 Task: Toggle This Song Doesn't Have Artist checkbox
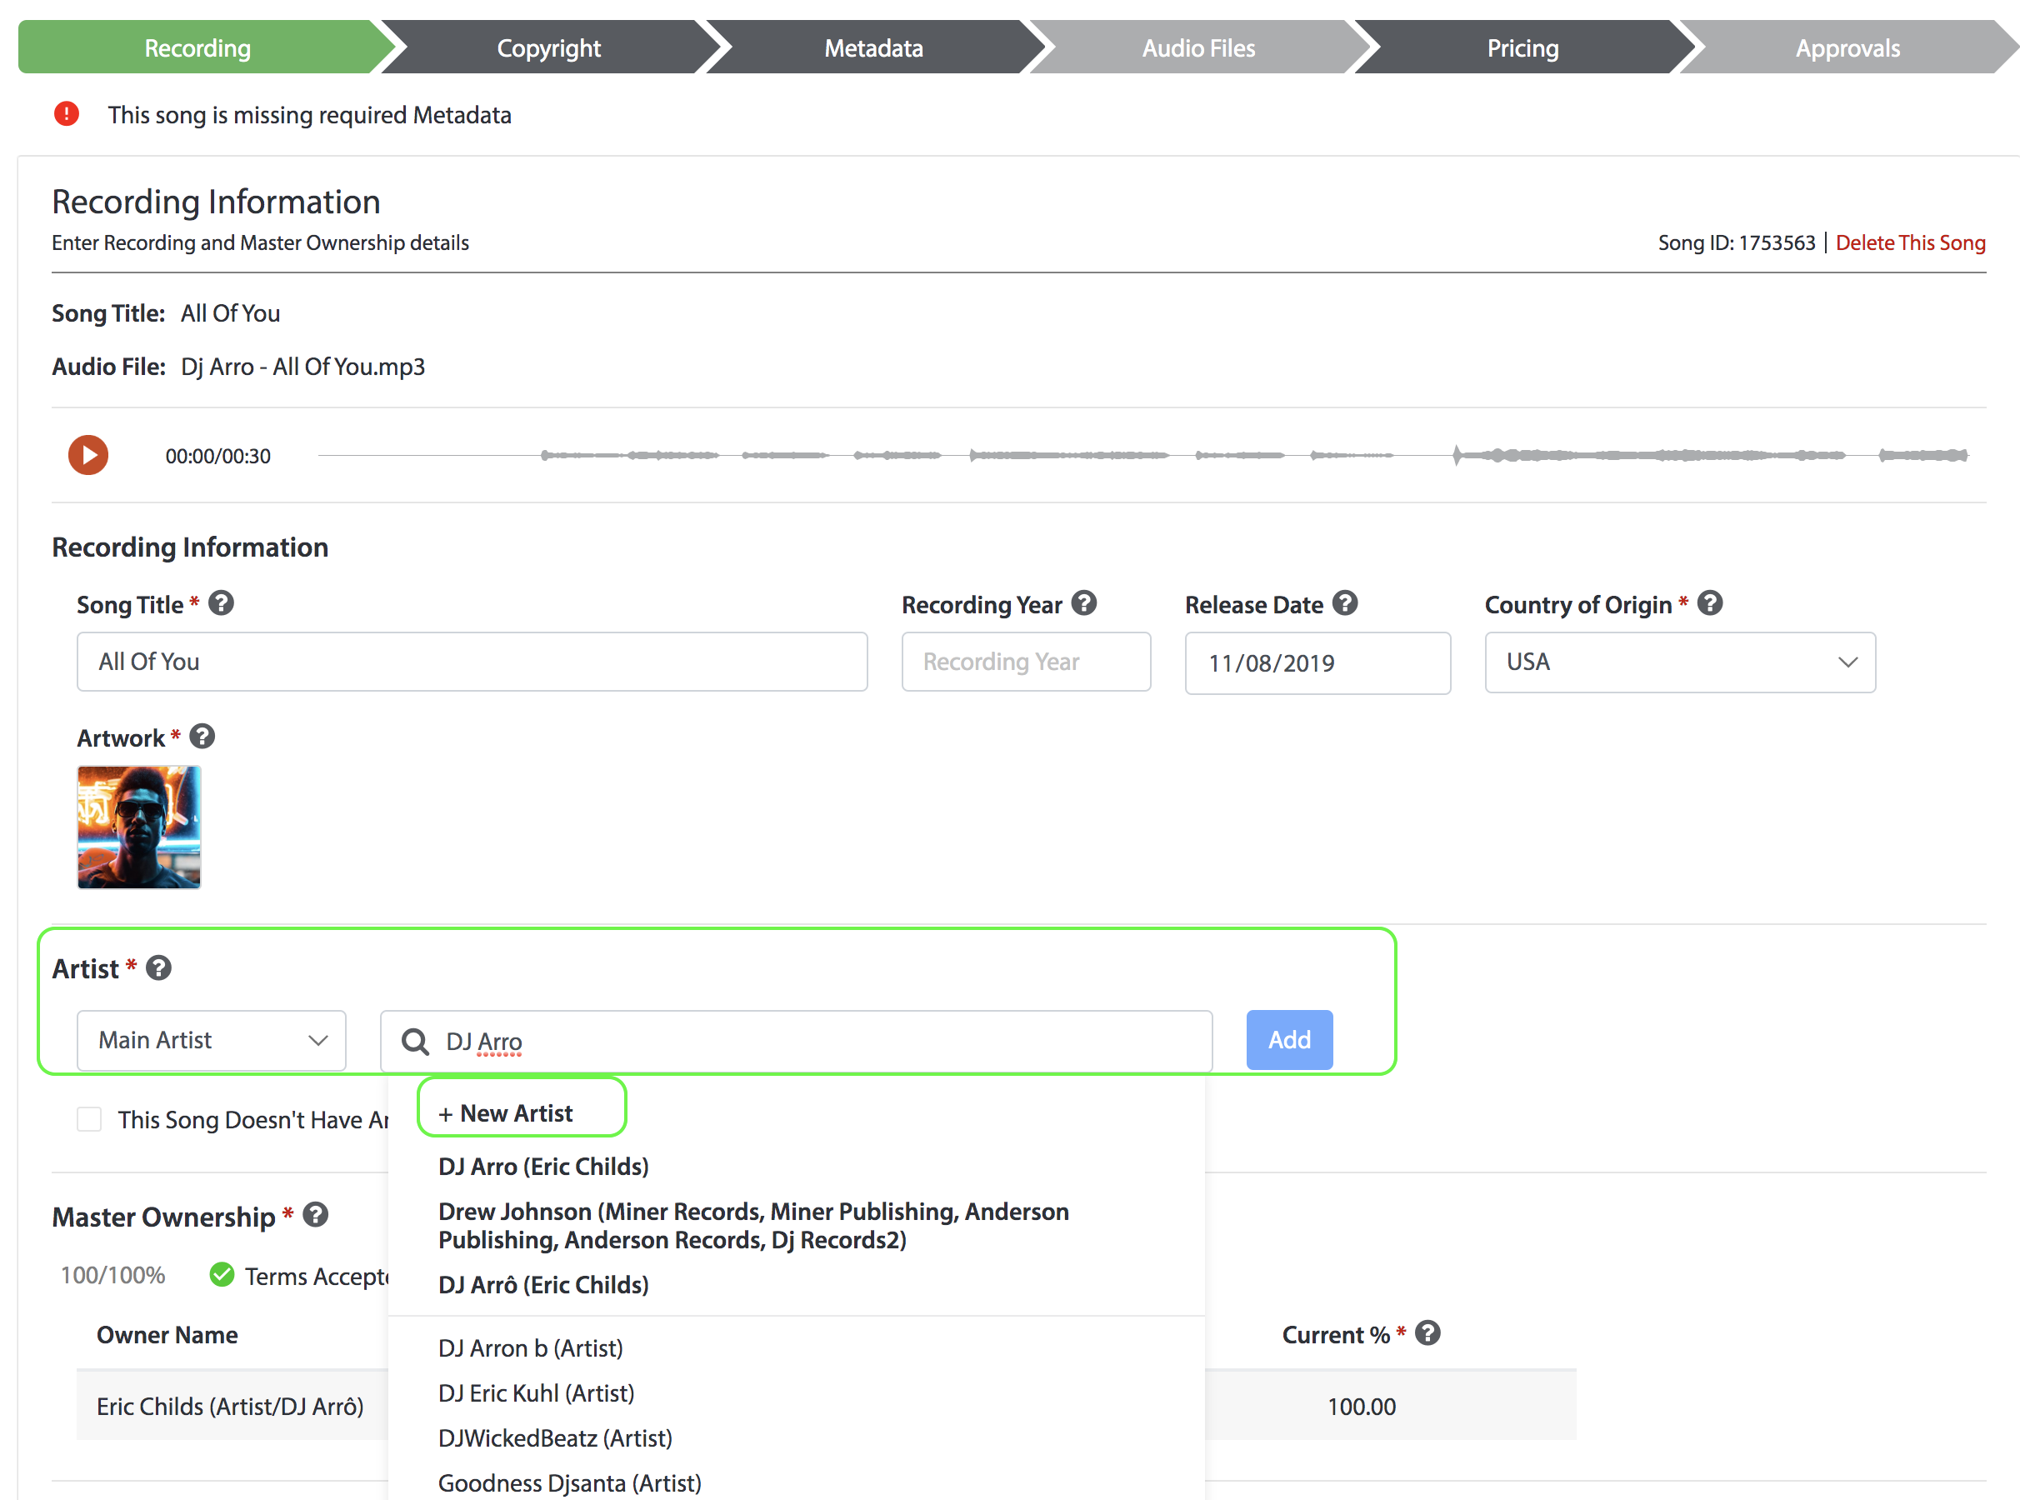click(x=89, y=1118)
